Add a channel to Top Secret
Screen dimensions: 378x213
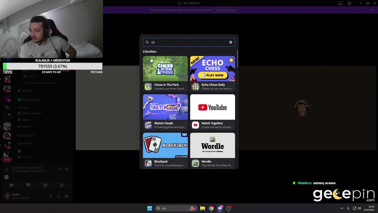(69, 143)
